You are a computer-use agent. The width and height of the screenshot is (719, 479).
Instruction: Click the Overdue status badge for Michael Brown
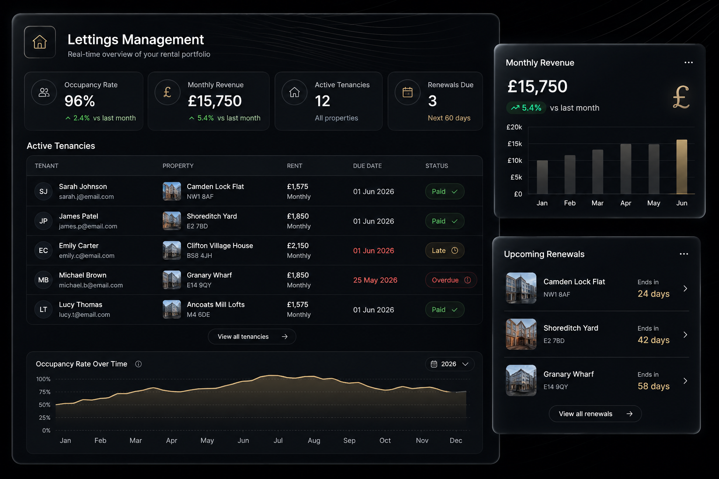pyautogui.click(x=451, y=280)
